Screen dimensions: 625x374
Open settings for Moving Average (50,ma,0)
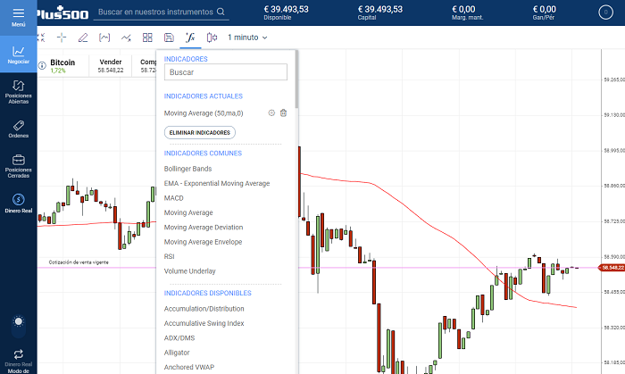pos(271,113)
